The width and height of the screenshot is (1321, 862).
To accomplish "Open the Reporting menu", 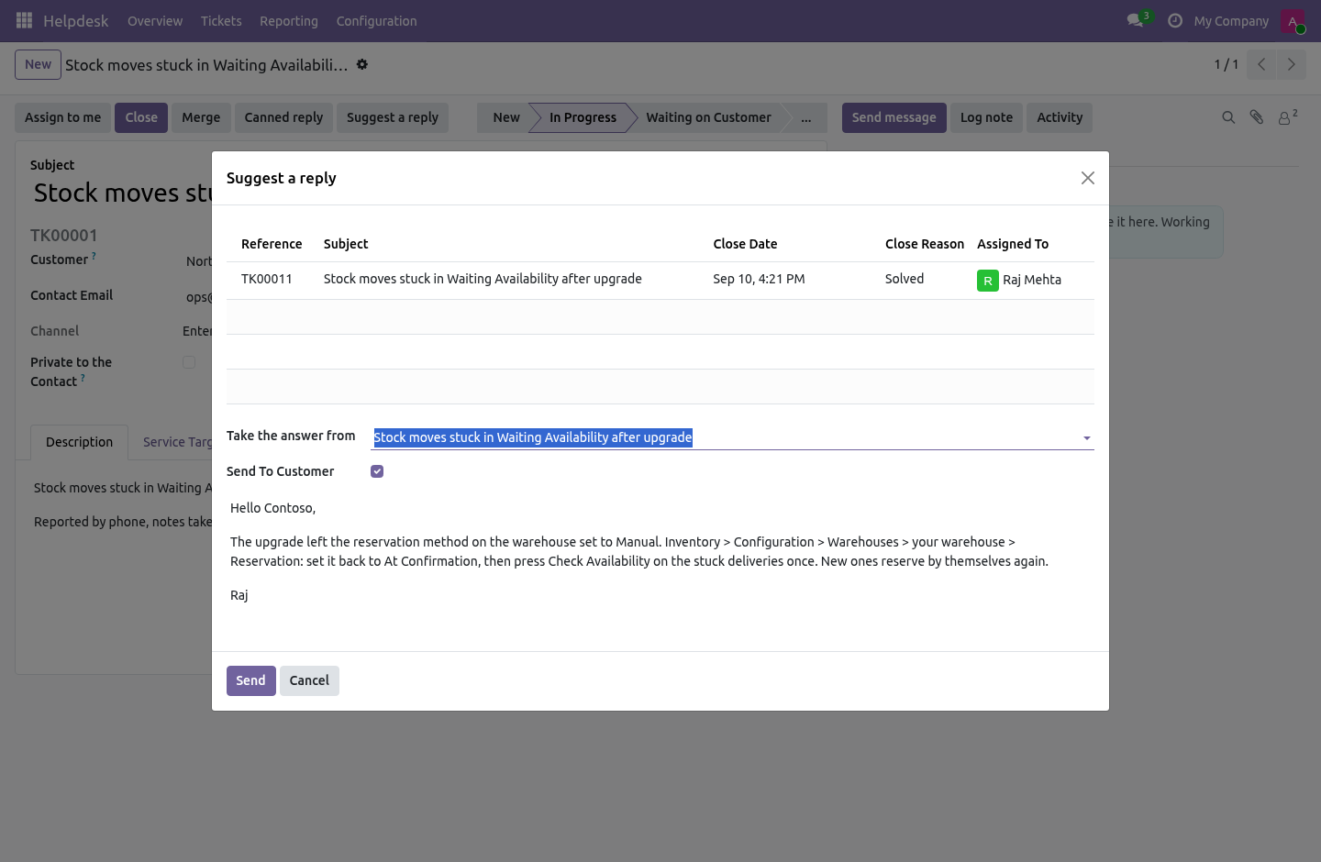I will pyautogui.click(x=289, y=20).
